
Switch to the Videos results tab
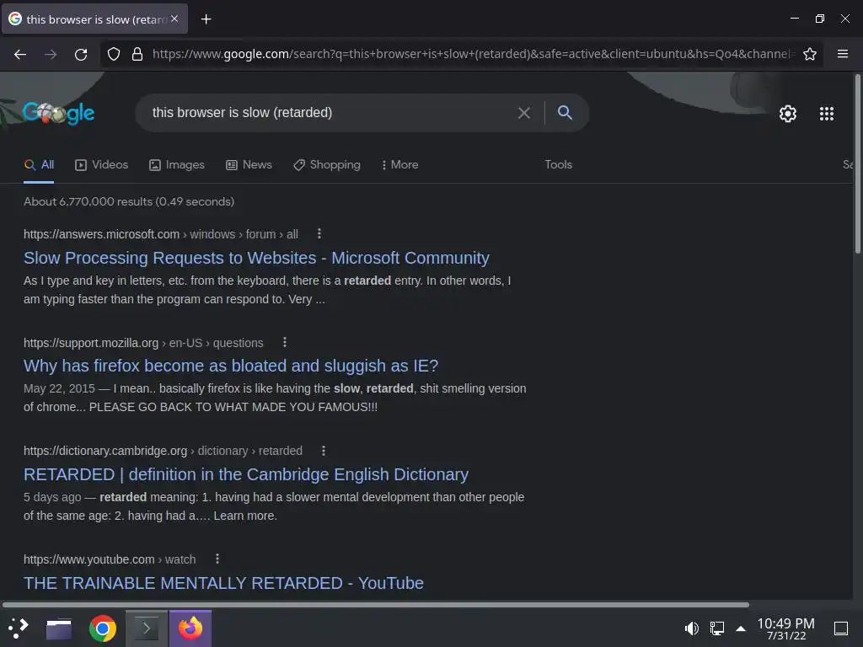click(x=101, y=164)
